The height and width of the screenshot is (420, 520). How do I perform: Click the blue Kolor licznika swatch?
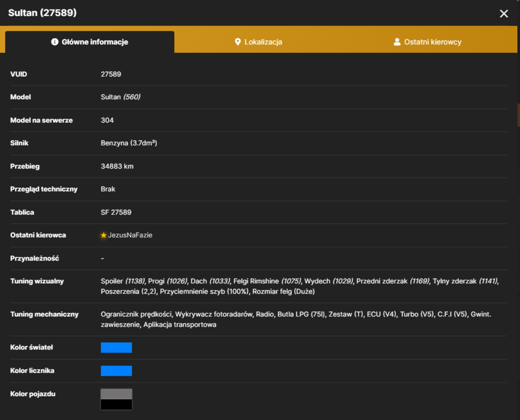coord(117,371)
